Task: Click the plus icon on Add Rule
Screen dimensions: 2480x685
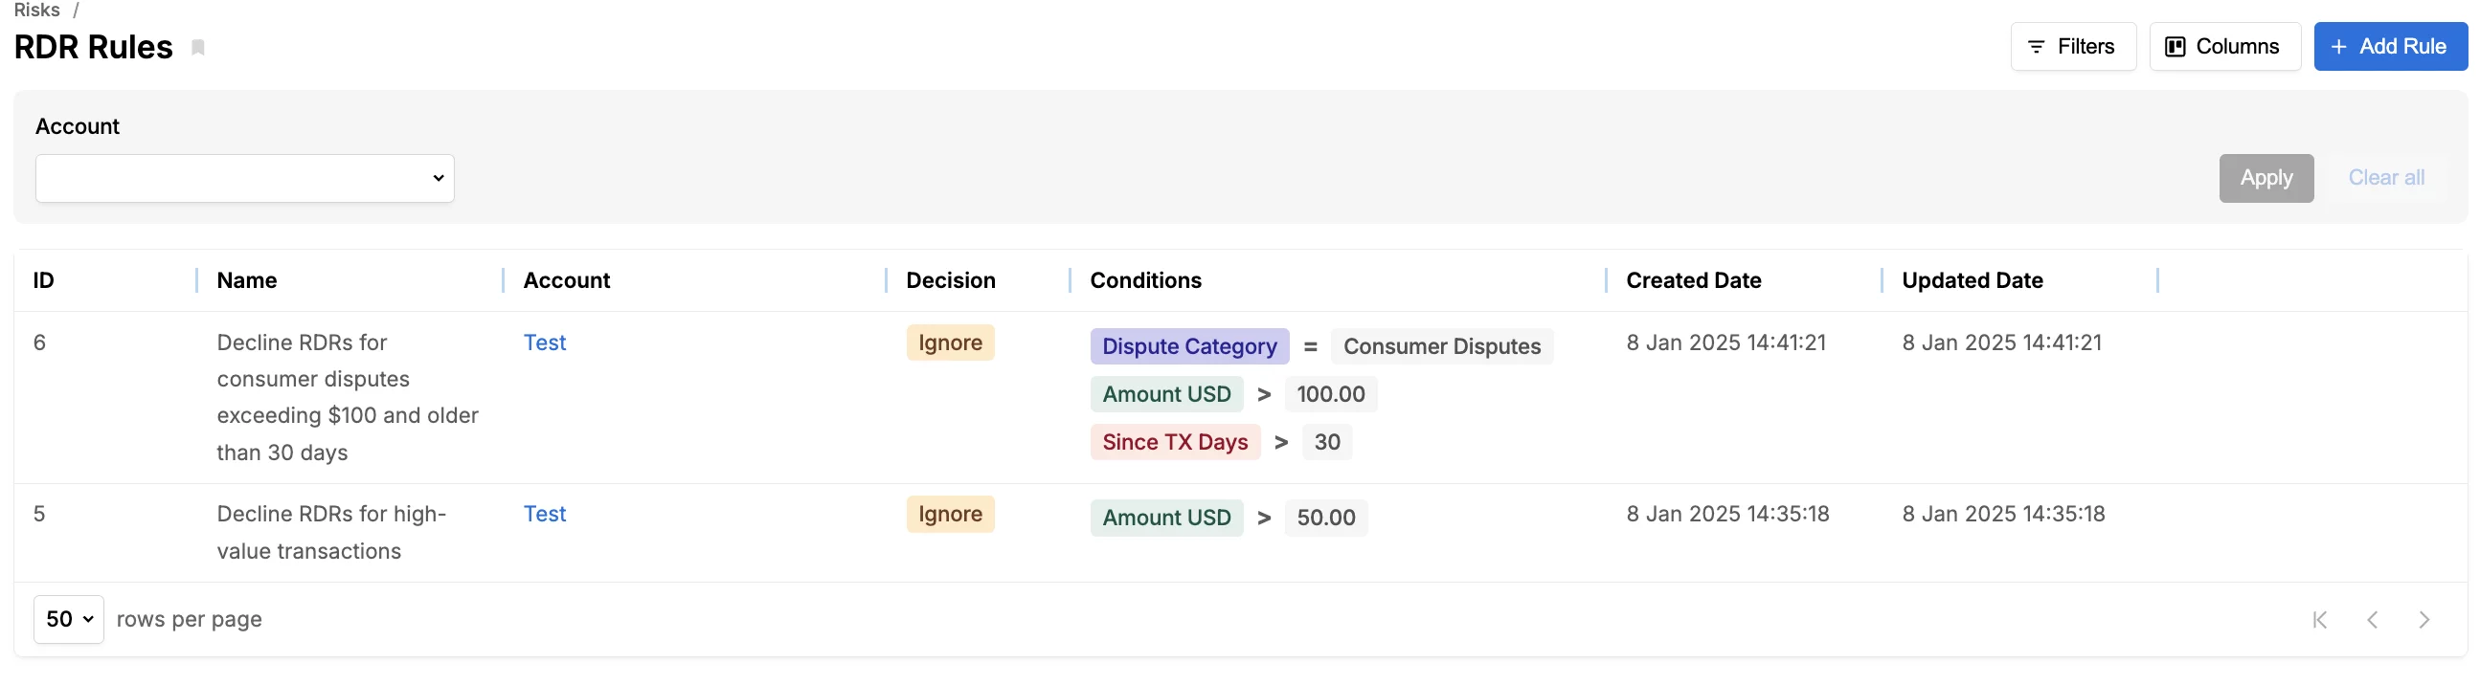Action: [2337, 45]
